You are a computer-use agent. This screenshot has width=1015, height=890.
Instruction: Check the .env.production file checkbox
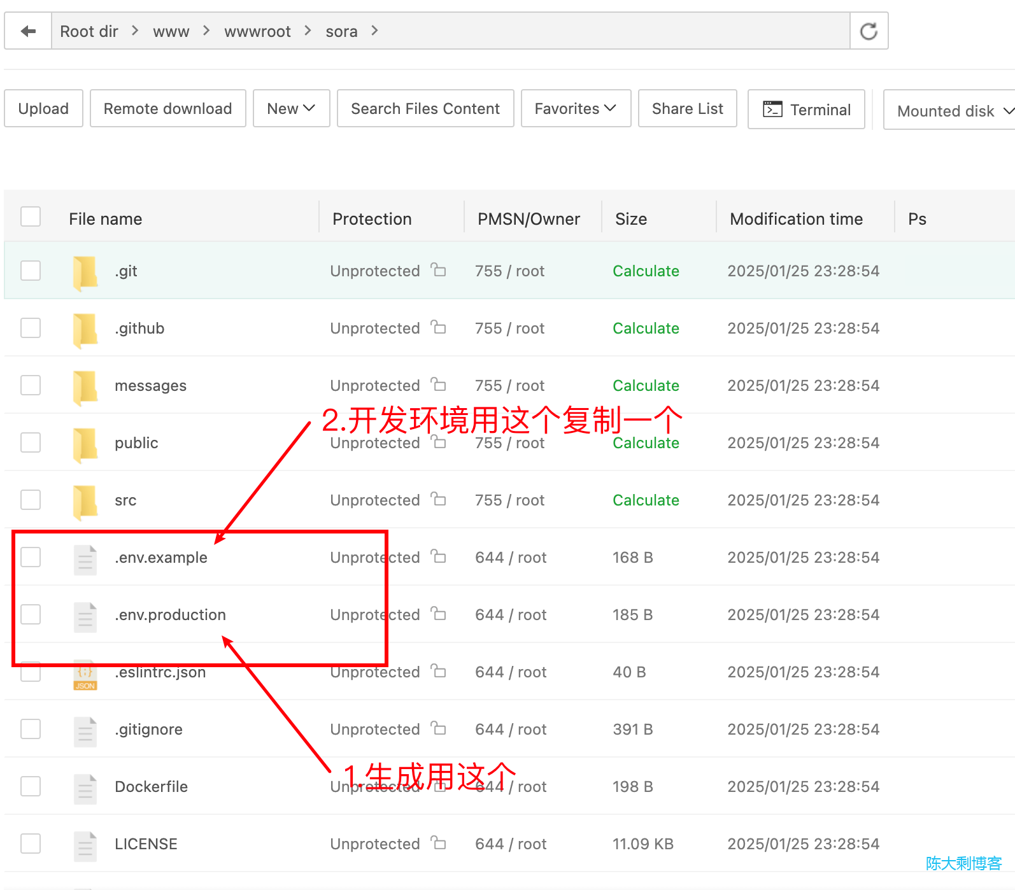[31, 614]
